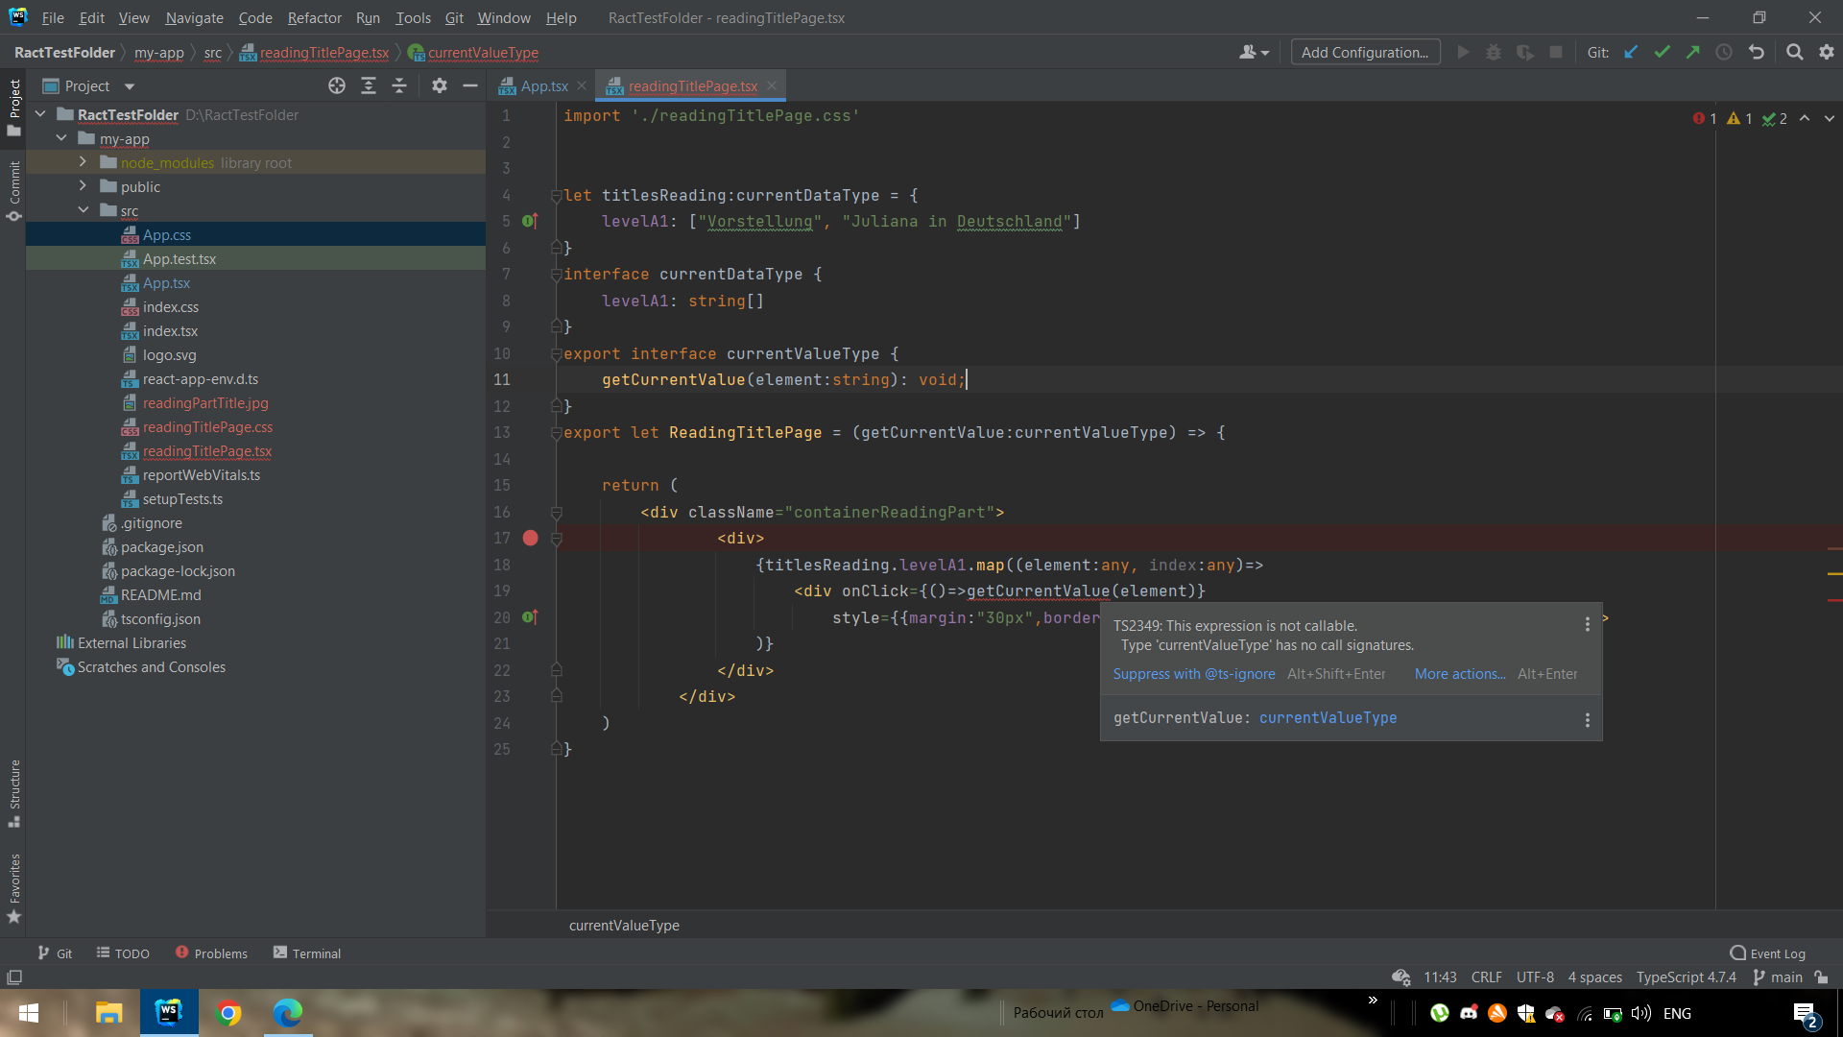Open the user account dropdown in toolbar
The width and height of the screenshot is (1843, 1037).
(x=1254, y=52)
